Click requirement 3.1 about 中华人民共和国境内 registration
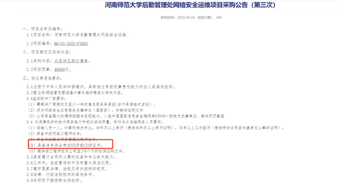337x184 pixels. [x=101, y=87]
